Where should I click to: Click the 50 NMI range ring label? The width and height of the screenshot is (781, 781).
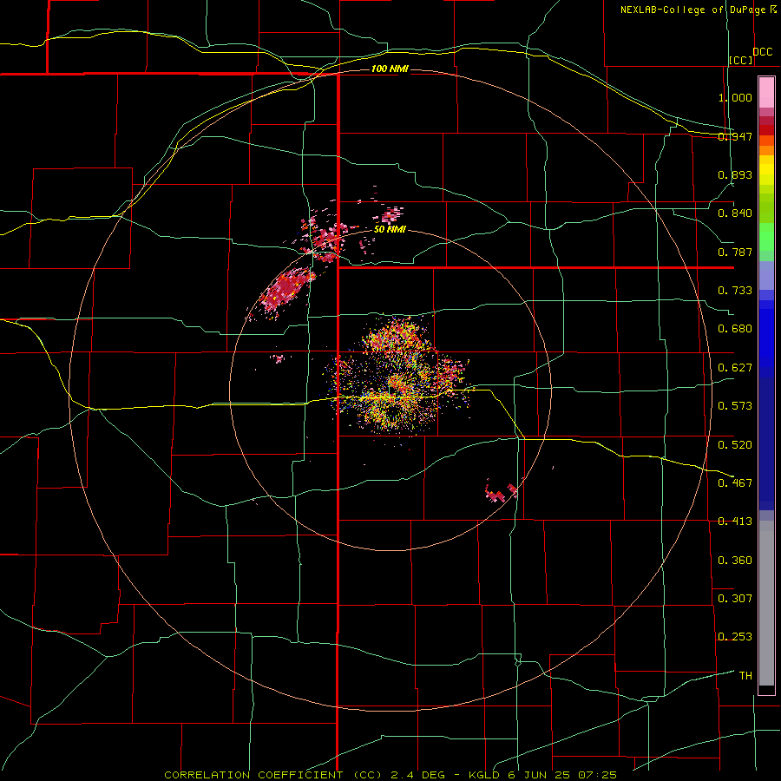pyautogui.click(x=390, y=230)
